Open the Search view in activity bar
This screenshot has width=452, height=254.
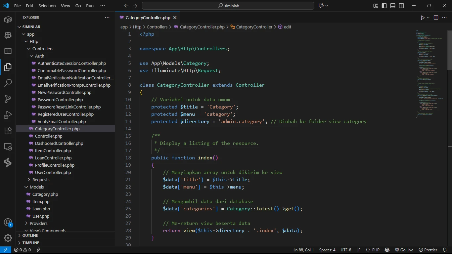click(8, 83)
